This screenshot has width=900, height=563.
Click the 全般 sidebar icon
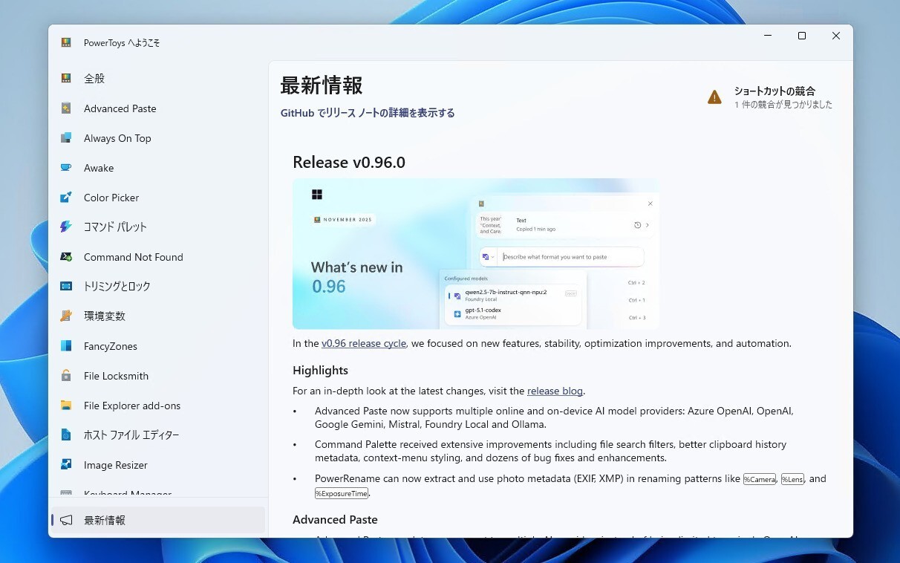click(x=66, y=78)
